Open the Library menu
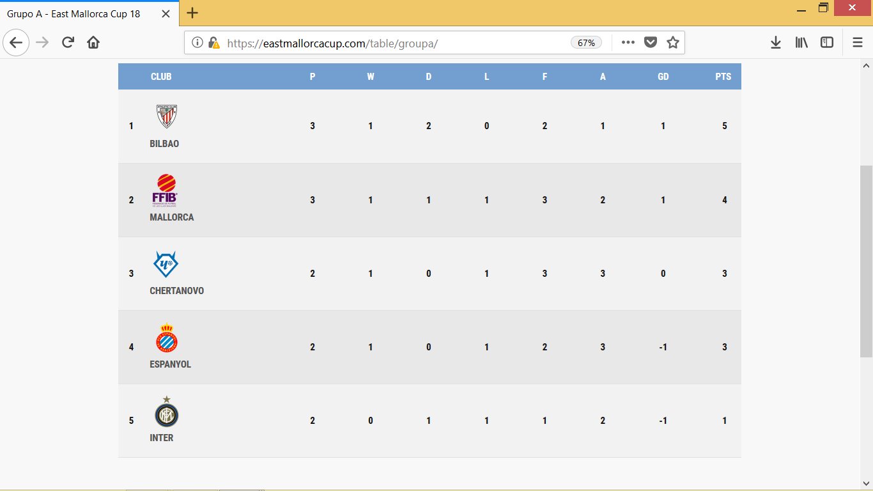 pos(801,43)
